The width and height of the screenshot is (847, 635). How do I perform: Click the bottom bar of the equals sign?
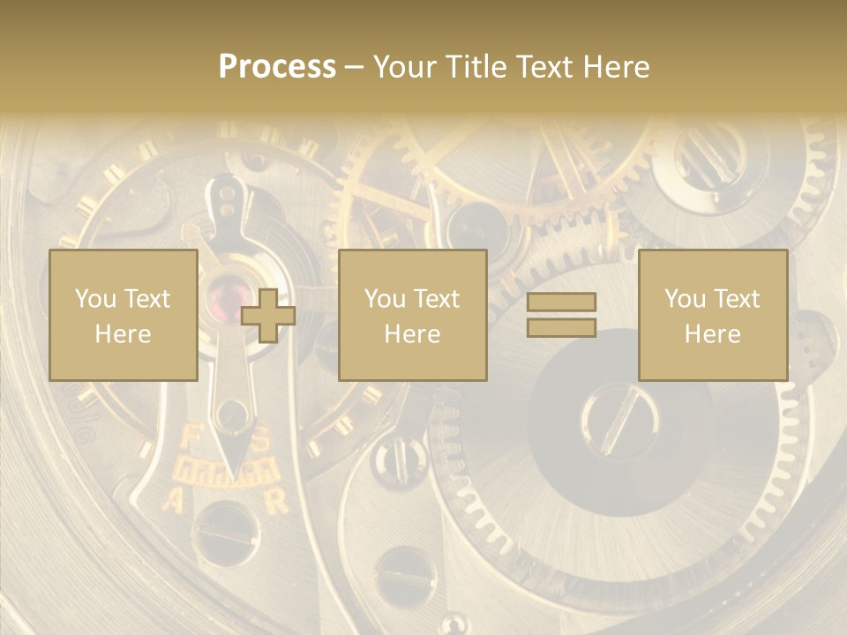561,327
